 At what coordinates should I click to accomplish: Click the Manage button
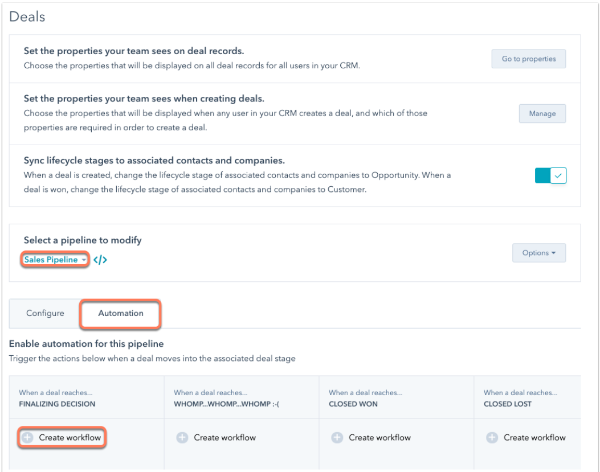coord(542,114)
